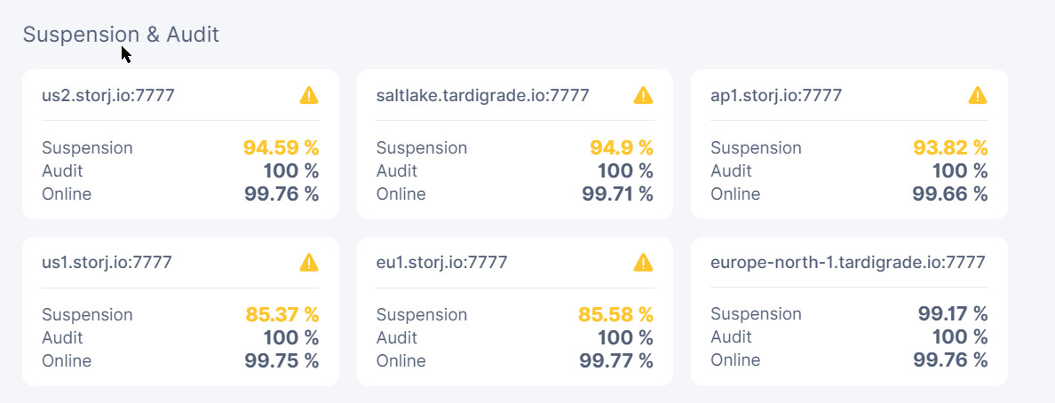Image resolution: width=1055 pixels, height=403 pixels.
Task: Click the warning icon on us1.storj.io card
Action: pyautogui.click(x=309, y=263)
